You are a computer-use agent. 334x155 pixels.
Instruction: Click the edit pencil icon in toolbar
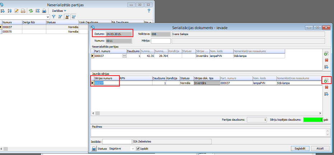coord(17,11)
